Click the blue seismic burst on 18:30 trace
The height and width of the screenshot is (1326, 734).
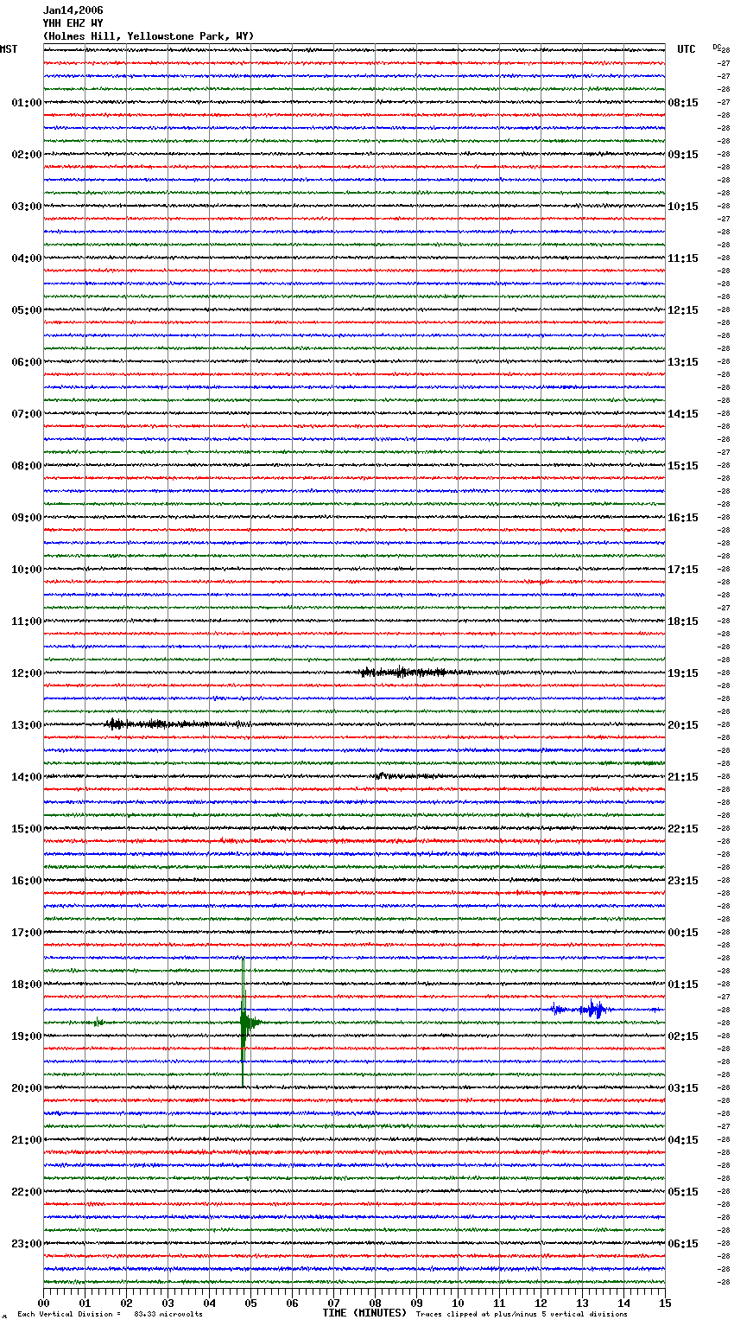coord(583,1009)
